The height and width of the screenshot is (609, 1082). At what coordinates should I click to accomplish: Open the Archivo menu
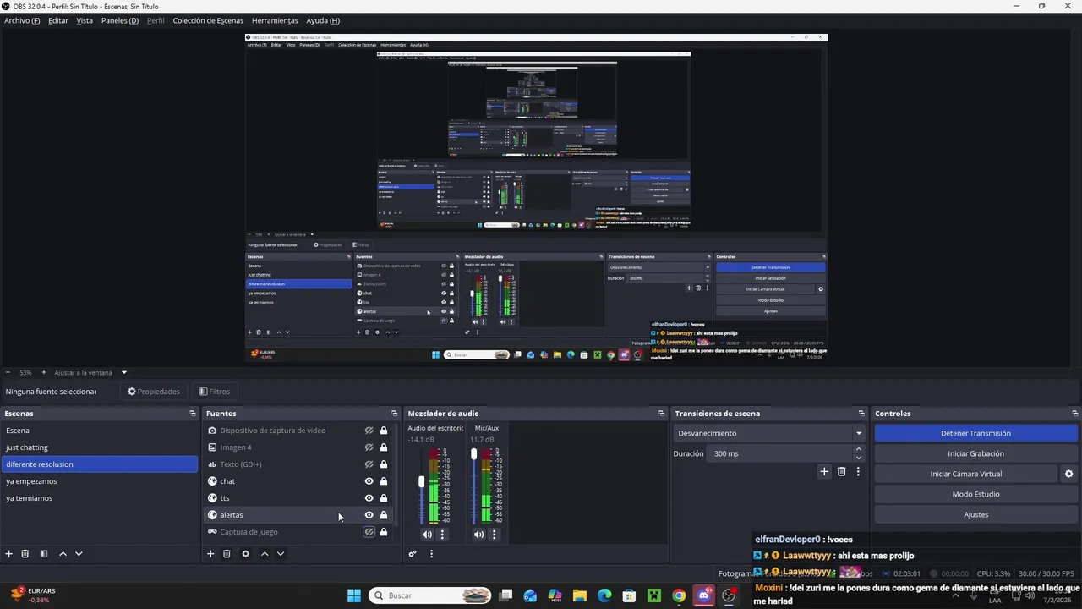point(22,20)
